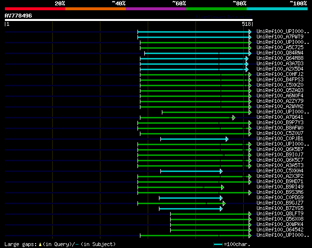Image resolution: width=312 pixels, height=248 pixels.
Task: Select the UniRef100_C0PDG9 label
Action: (x=280, y=198)
